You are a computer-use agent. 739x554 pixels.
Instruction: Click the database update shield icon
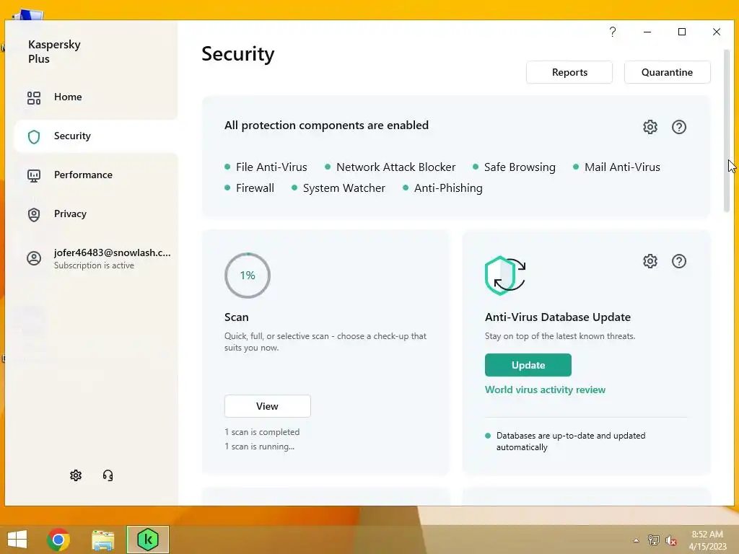click(504, 276)
